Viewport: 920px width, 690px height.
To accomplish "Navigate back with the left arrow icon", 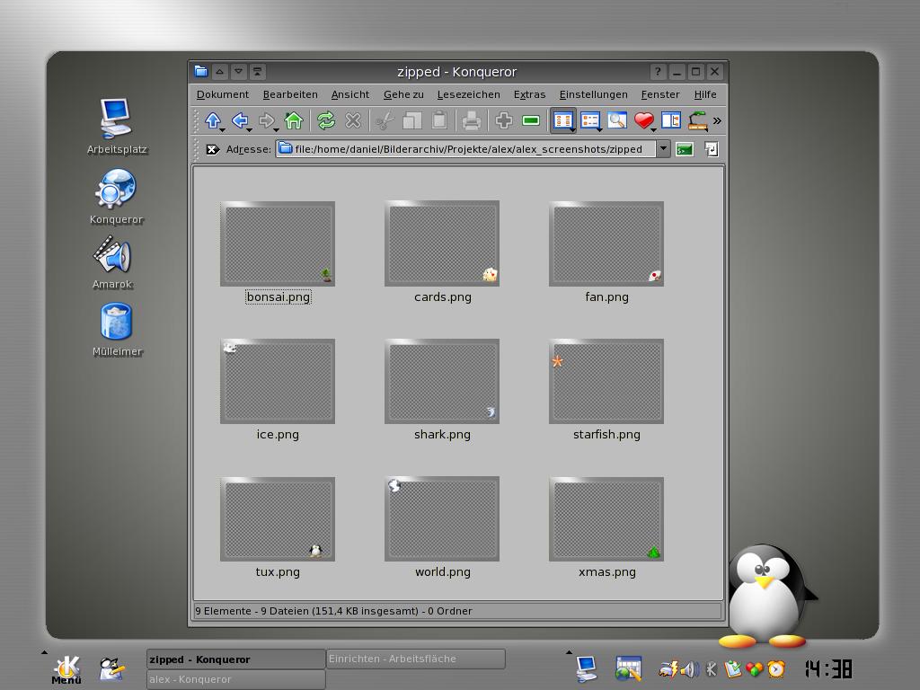I will tap(239, 120).
